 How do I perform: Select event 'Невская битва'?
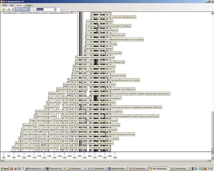point(55,98)
